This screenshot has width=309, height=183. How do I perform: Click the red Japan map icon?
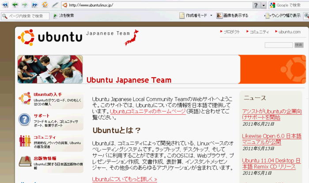tap(132, 37)
